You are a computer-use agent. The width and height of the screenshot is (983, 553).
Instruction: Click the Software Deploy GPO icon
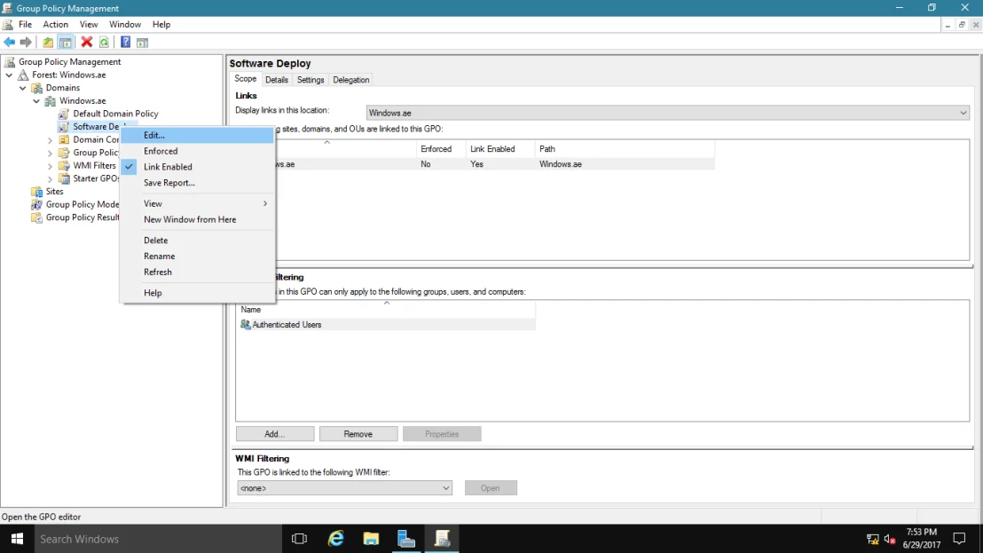point(63,127)
